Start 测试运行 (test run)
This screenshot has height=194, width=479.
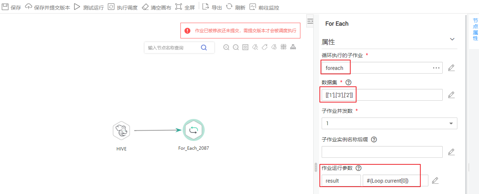click(89, 7)
